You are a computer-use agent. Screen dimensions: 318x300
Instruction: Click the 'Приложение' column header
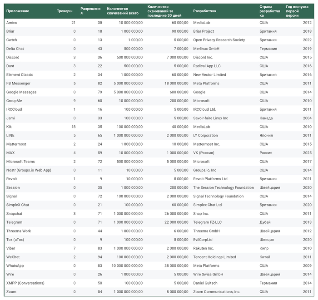18,11
